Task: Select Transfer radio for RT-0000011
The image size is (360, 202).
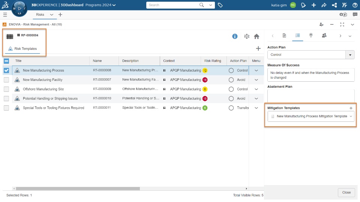Action: pyautogui.click(x=231, y=108)
